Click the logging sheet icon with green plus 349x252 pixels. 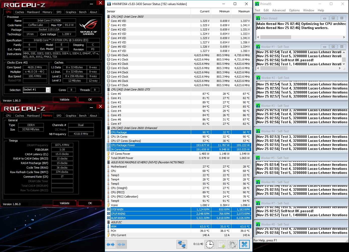(x=221, y=244)
